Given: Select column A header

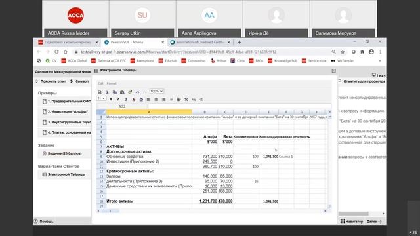Looking at the screenshot, I should pyautogui.click(x=149, y=112).
